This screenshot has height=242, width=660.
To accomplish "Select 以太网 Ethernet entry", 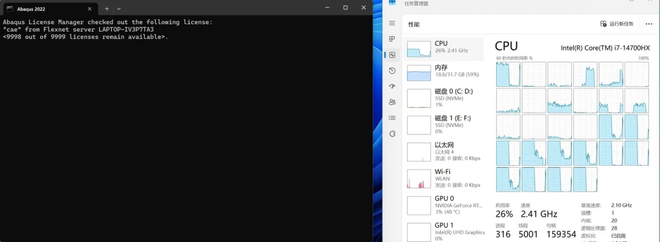I will tap(444, 152).
